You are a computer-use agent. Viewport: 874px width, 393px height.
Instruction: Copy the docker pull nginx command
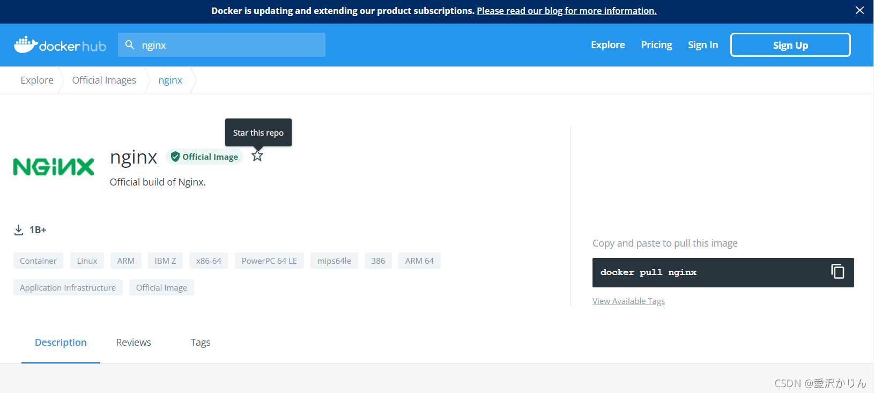(838, 272)
